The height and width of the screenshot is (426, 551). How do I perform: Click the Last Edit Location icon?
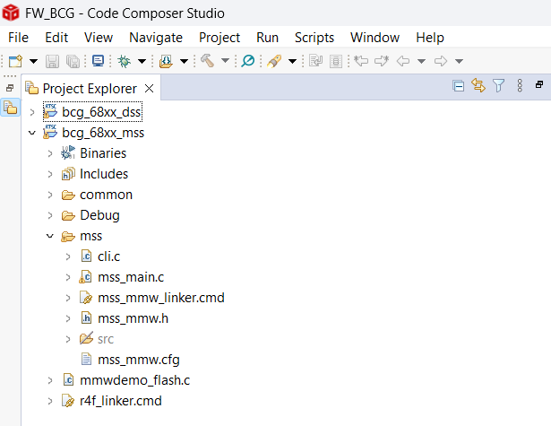[361, 61]
